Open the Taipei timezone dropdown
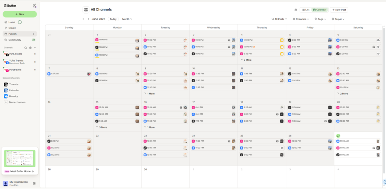The image size is (386, 192). click(x=338, y=19)
